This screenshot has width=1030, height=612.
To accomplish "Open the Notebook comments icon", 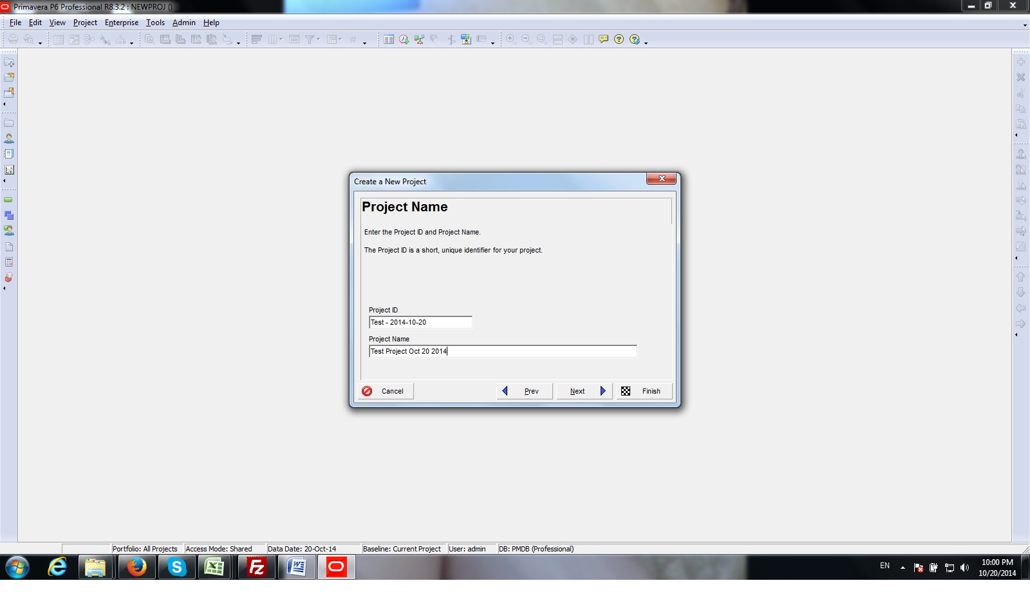I will pyautogui.click(x=603, y=39).
